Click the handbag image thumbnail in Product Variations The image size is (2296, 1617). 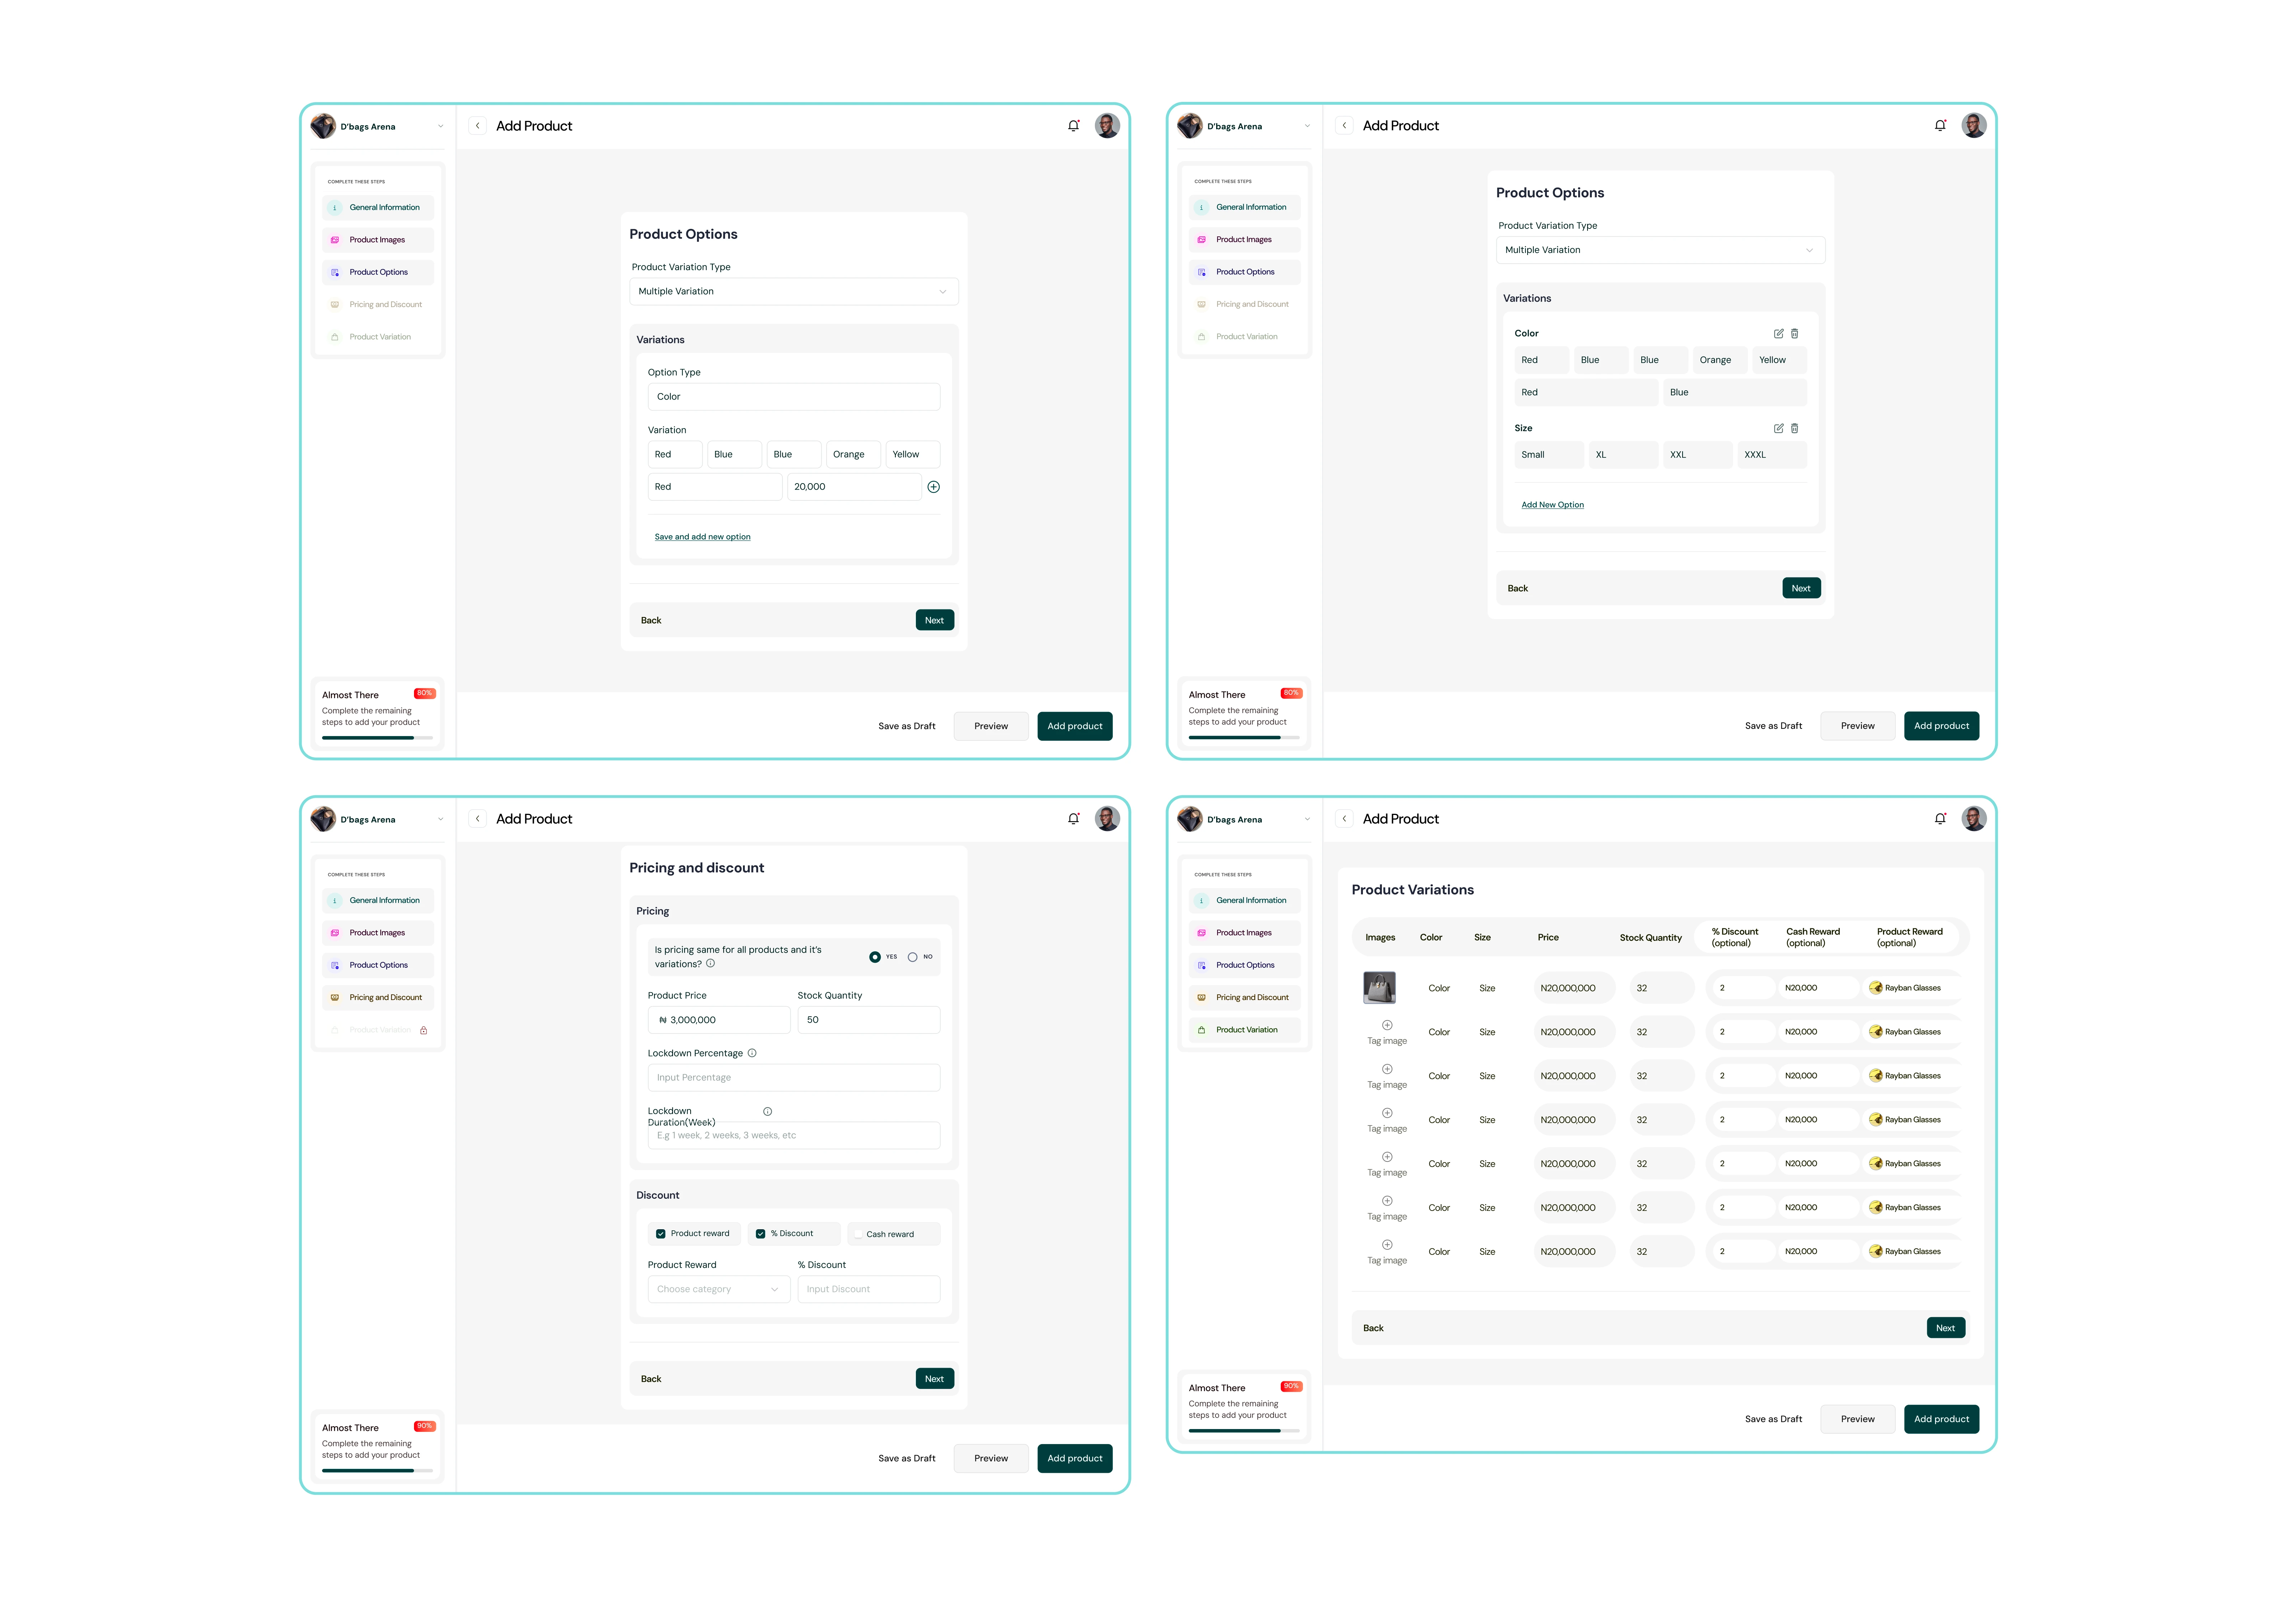click(1381, 987)
